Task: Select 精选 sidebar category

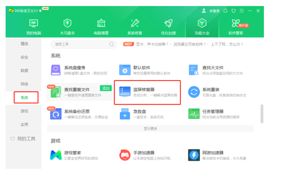Action: [25, 44]
